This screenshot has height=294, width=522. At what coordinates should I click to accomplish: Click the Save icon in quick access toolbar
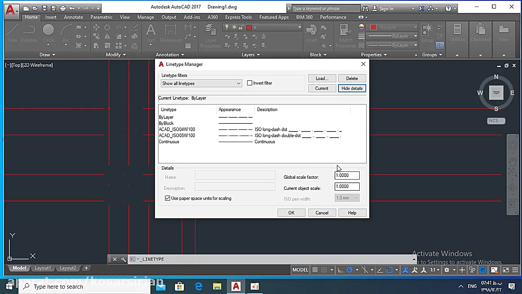pos(44,8)
